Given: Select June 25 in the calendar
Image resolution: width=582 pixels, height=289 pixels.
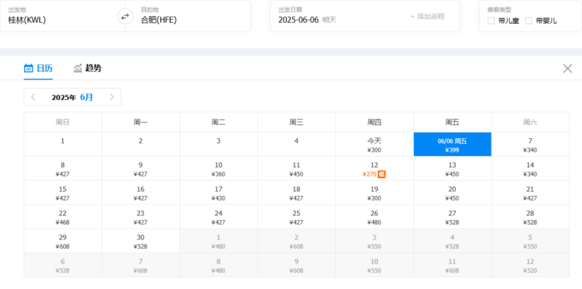Looking at the screenshot, I should [x=296, y=217].
